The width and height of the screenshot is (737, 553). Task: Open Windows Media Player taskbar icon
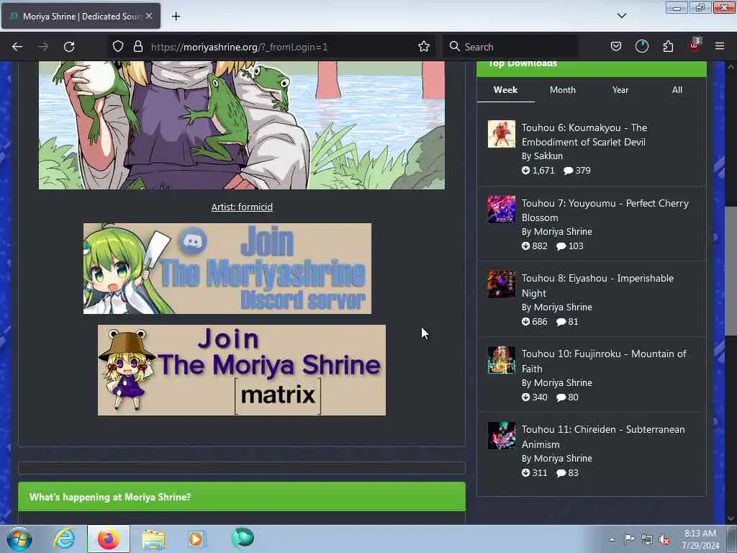pos(196,539)
